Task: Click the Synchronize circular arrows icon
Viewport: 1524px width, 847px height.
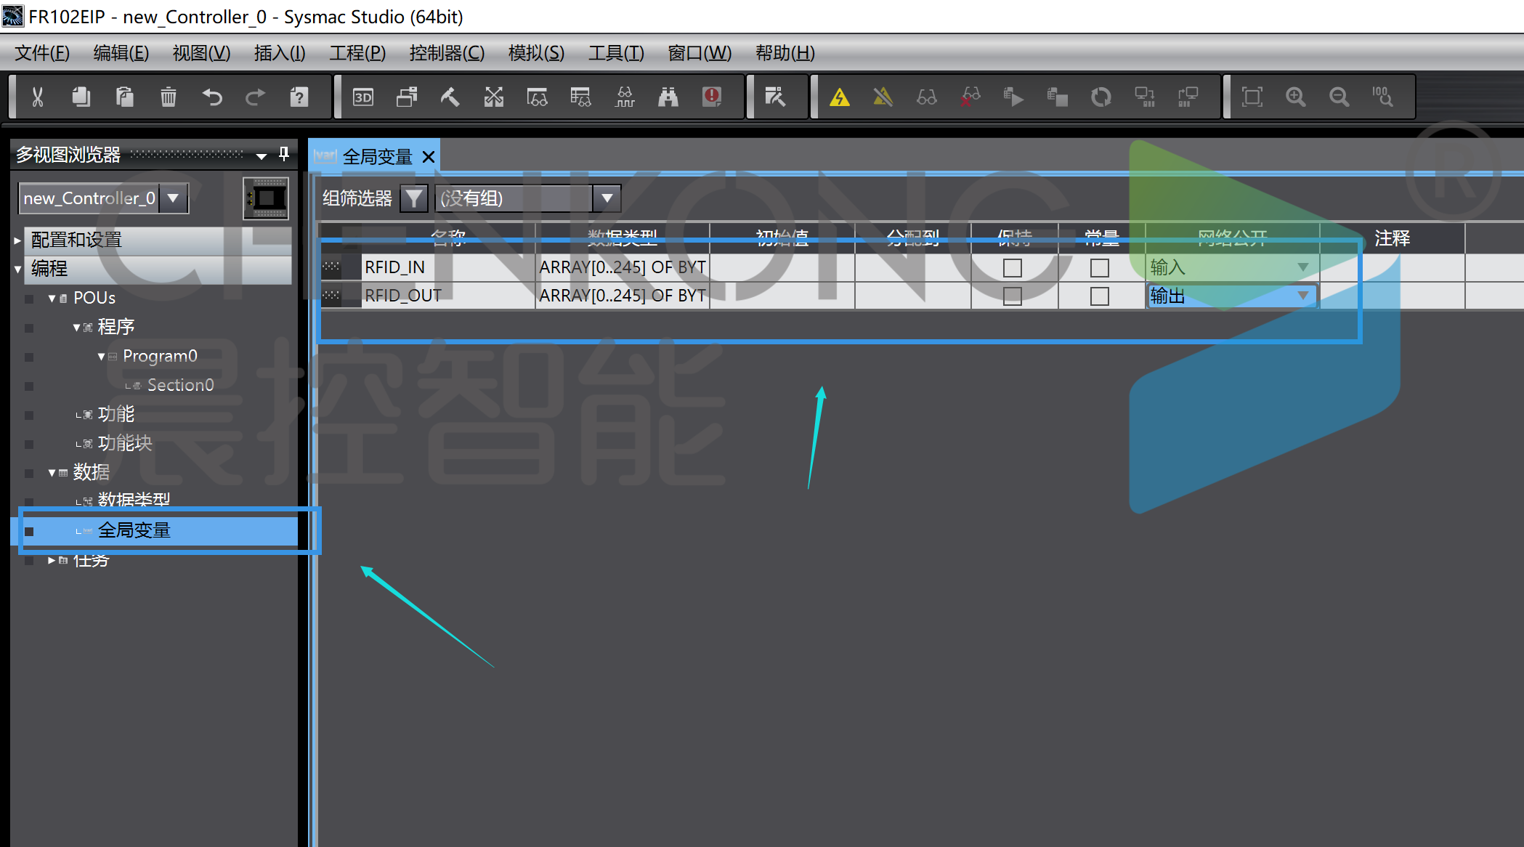Action: pyautogui.click(x=1101, y=97)
